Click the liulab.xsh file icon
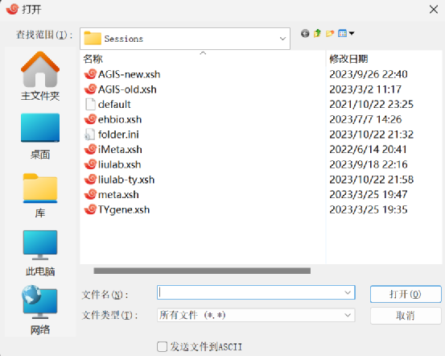 pos(91,164)
